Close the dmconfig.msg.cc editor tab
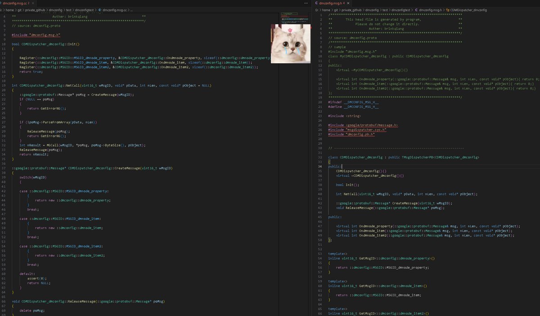 click(33, 3)
